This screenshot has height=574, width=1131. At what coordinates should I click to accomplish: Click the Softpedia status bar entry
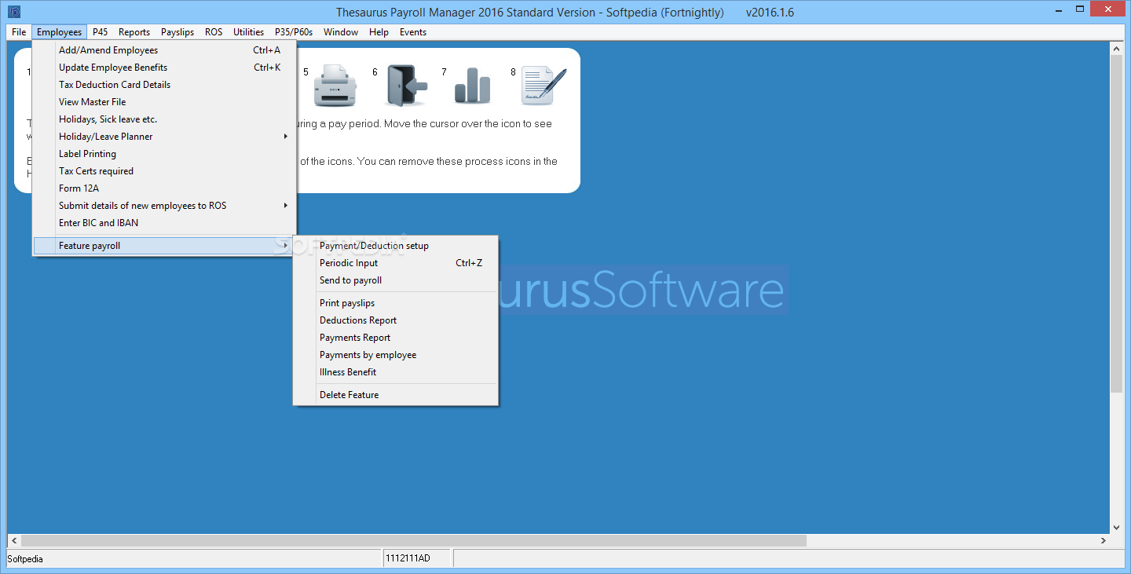(x=193, y=559)
